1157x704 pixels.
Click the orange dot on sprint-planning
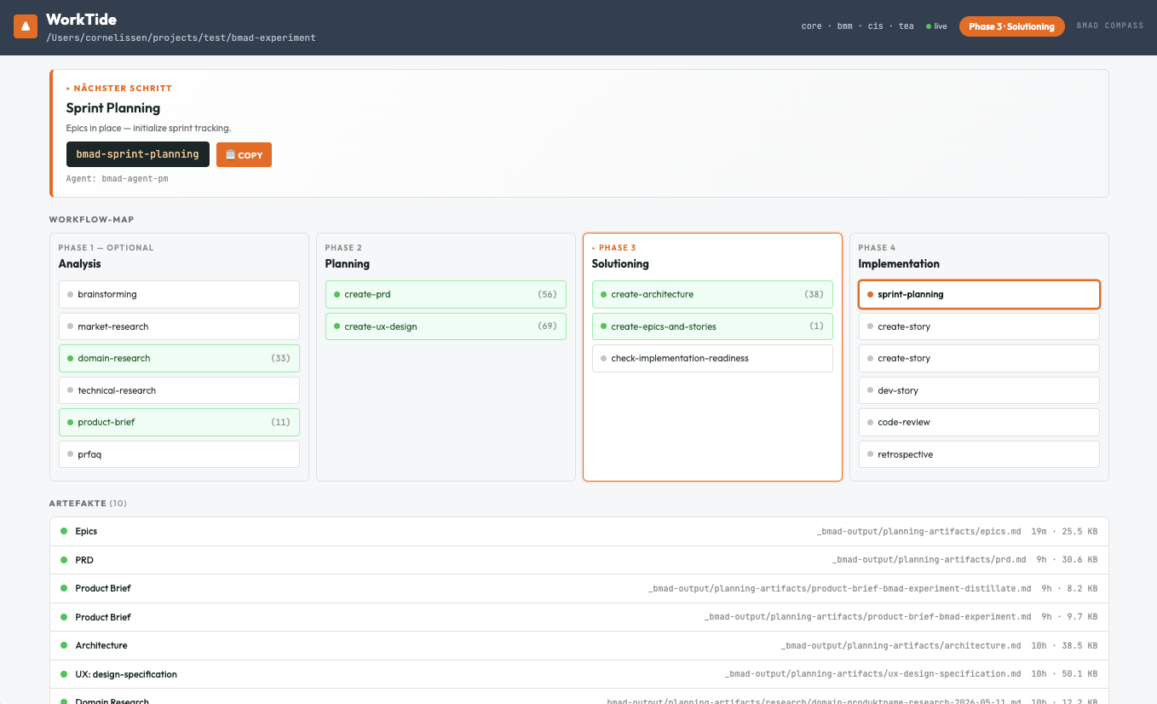click(870, 294)
